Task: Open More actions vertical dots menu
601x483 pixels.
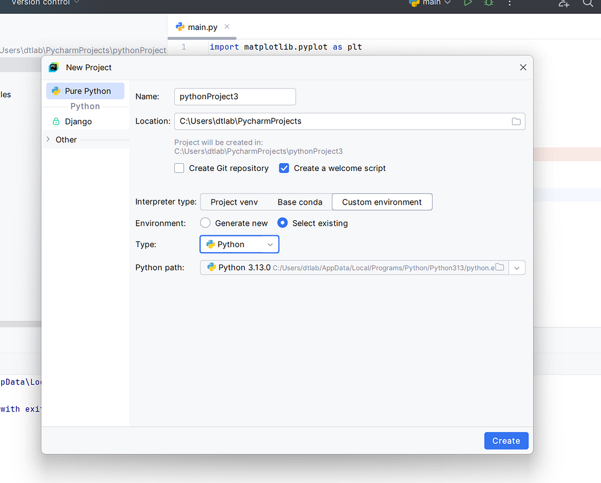Action: [x=510, y=2]
